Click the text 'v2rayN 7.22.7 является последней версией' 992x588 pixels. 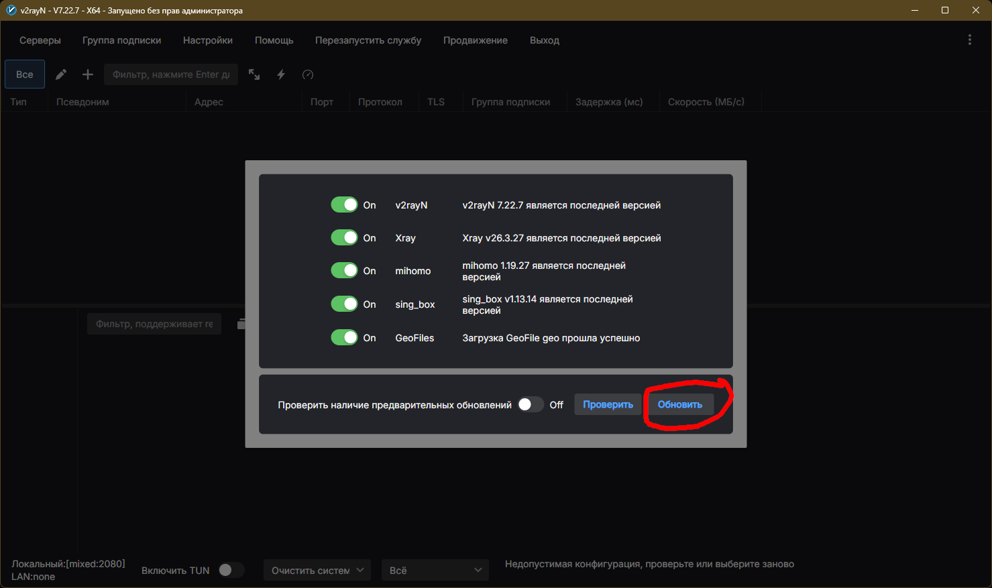point(561,205)
